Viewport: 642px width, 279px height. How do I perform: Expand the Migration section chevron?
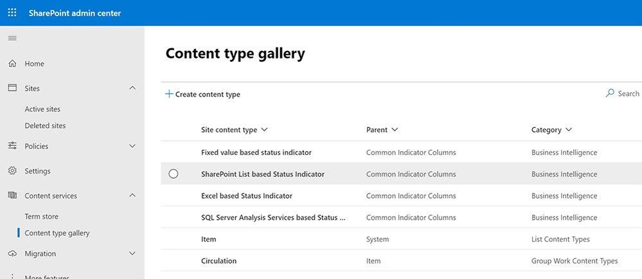coord(132,253)
